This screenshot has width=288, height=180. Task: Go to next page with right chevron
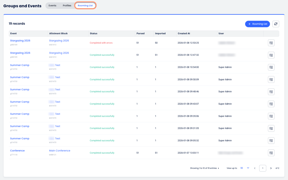(x=271, y=168)
